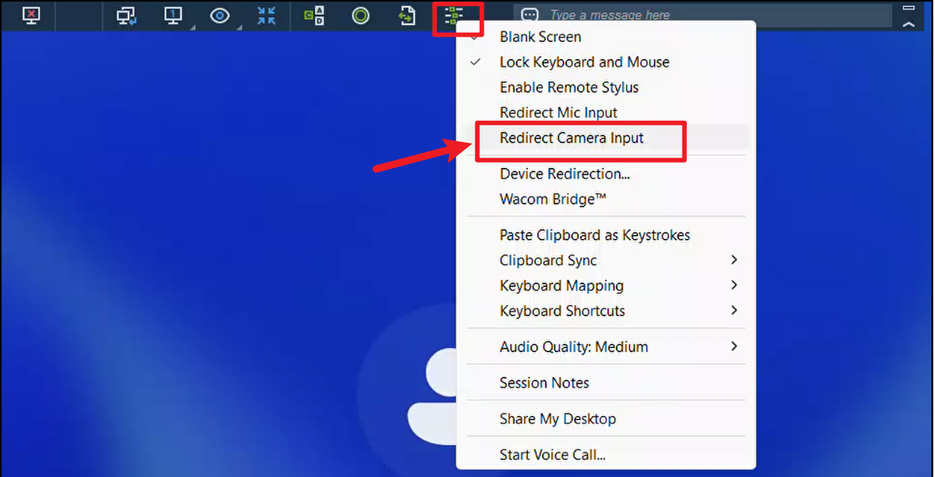Open the monitor selection icon

173,15
